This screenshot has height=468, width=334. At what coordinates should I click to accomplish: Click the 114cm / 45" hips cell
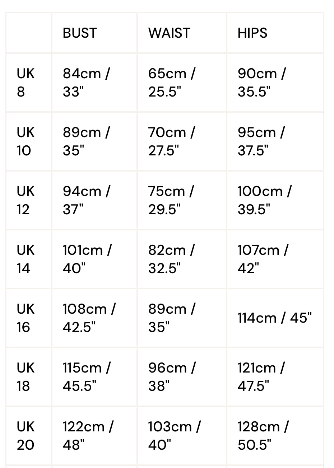click(x=274, y=318)
